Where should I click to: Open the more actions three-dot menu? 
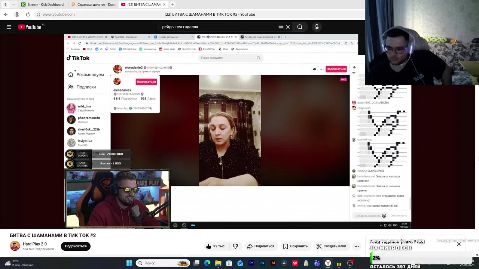(357, 246)
